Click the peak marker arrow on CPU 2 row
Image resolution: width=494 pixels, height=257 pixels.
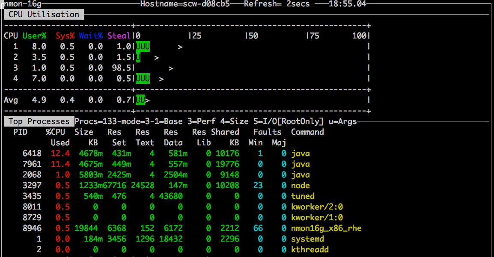pyautogui.click(x=156, y=57)
